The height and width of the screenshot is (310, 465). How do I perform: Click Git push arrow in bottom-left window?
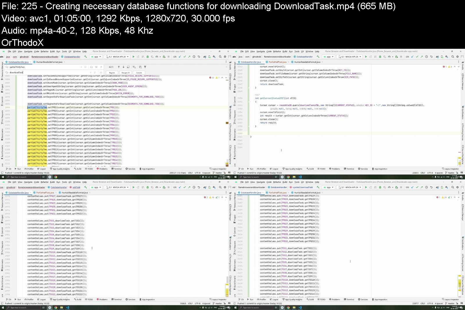pos(189,187)
